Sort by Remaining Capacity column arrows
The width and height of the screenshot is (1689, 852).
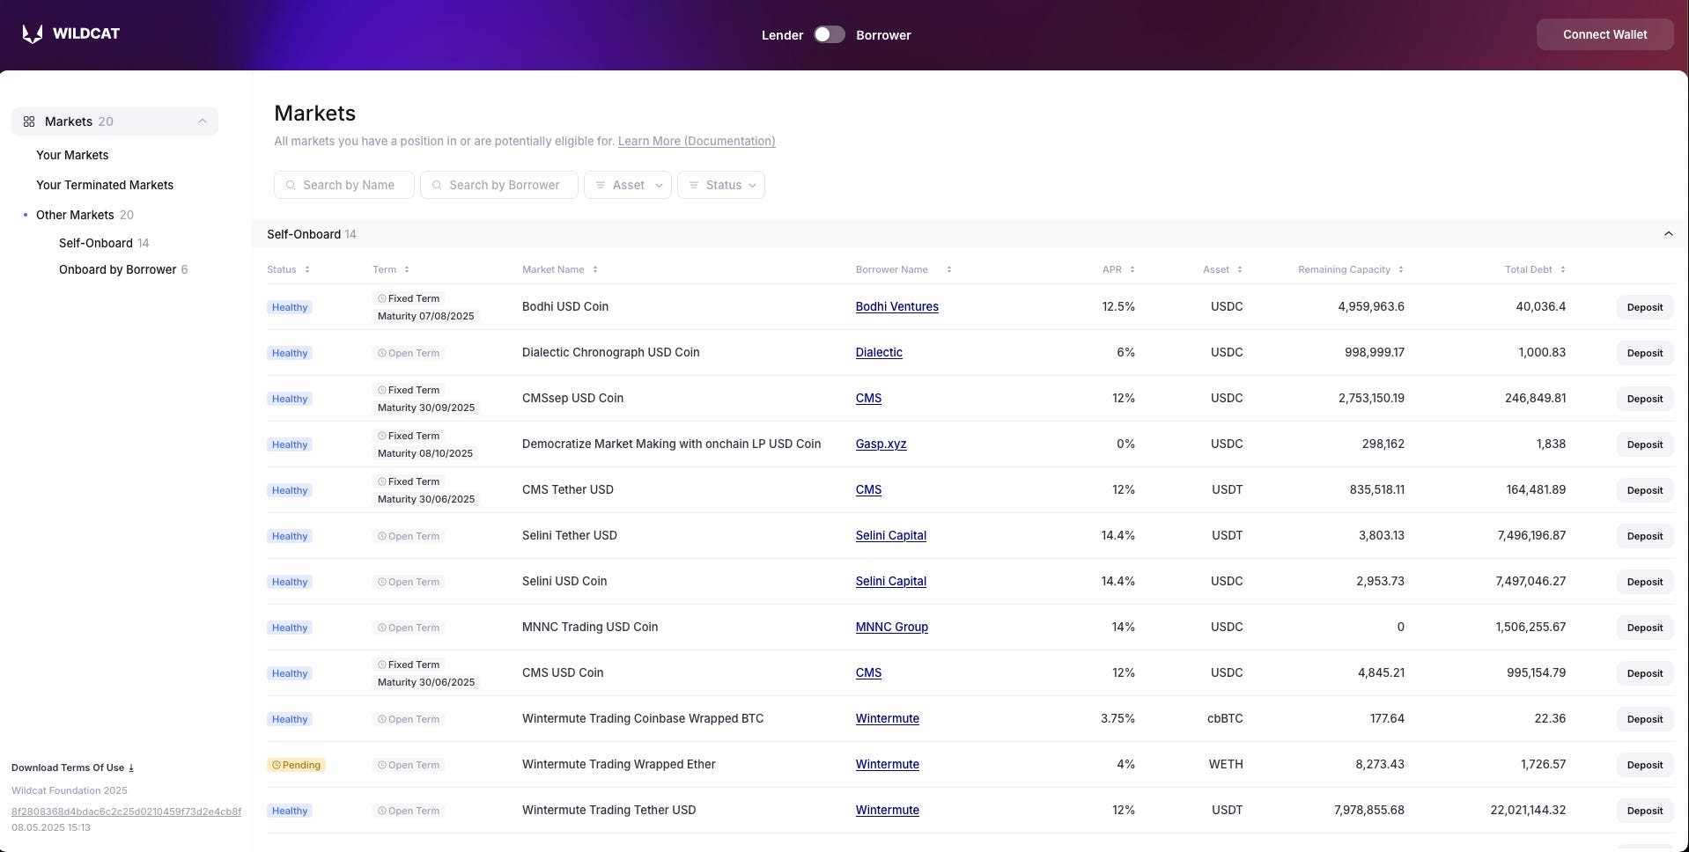[1401, 269]
